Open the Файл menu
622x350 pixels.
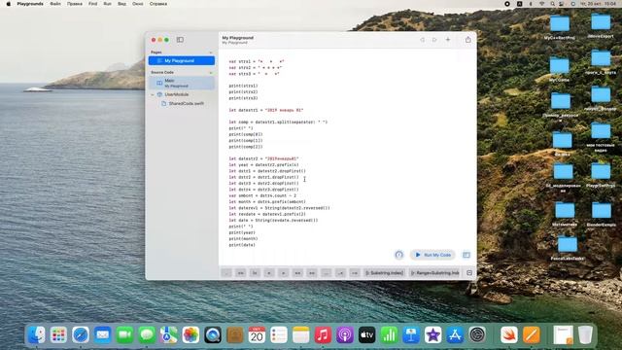(55, 4)
